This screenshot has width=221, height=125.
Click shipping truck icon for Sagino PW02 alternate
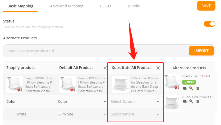[x=185, y=89]
